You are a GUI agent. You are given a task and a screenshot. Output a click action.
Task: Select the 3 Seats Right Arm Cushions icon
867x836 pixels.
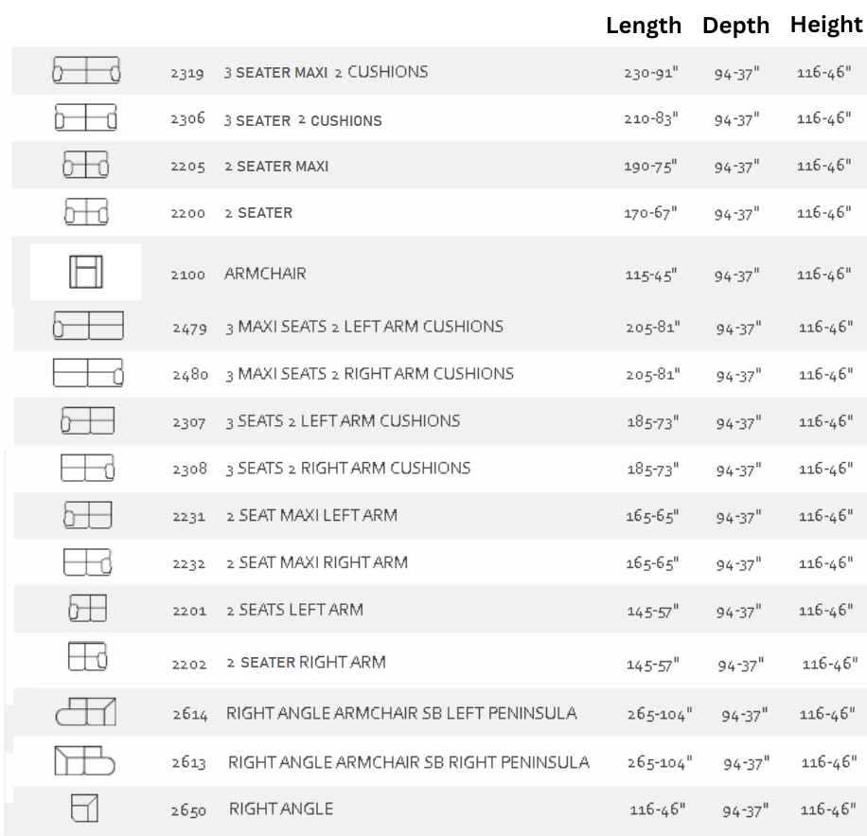(x=87, y=468)
